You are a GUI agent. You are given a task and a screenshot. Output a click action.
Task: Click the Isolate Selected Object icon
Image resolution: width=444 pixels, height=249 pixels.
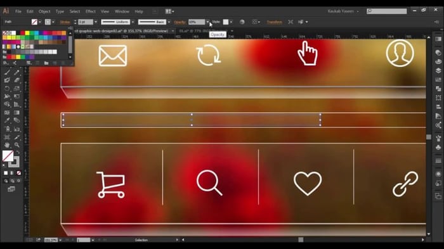pos(291,22)
